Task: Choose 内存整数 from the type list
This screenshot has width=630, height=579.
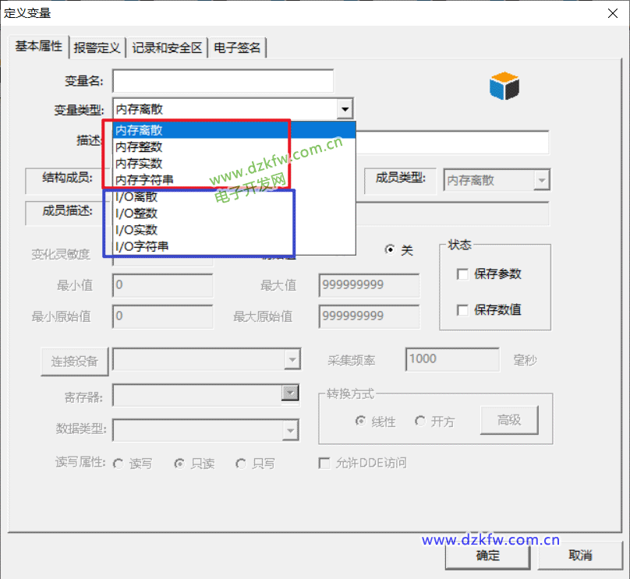Action: click(139, 147)
